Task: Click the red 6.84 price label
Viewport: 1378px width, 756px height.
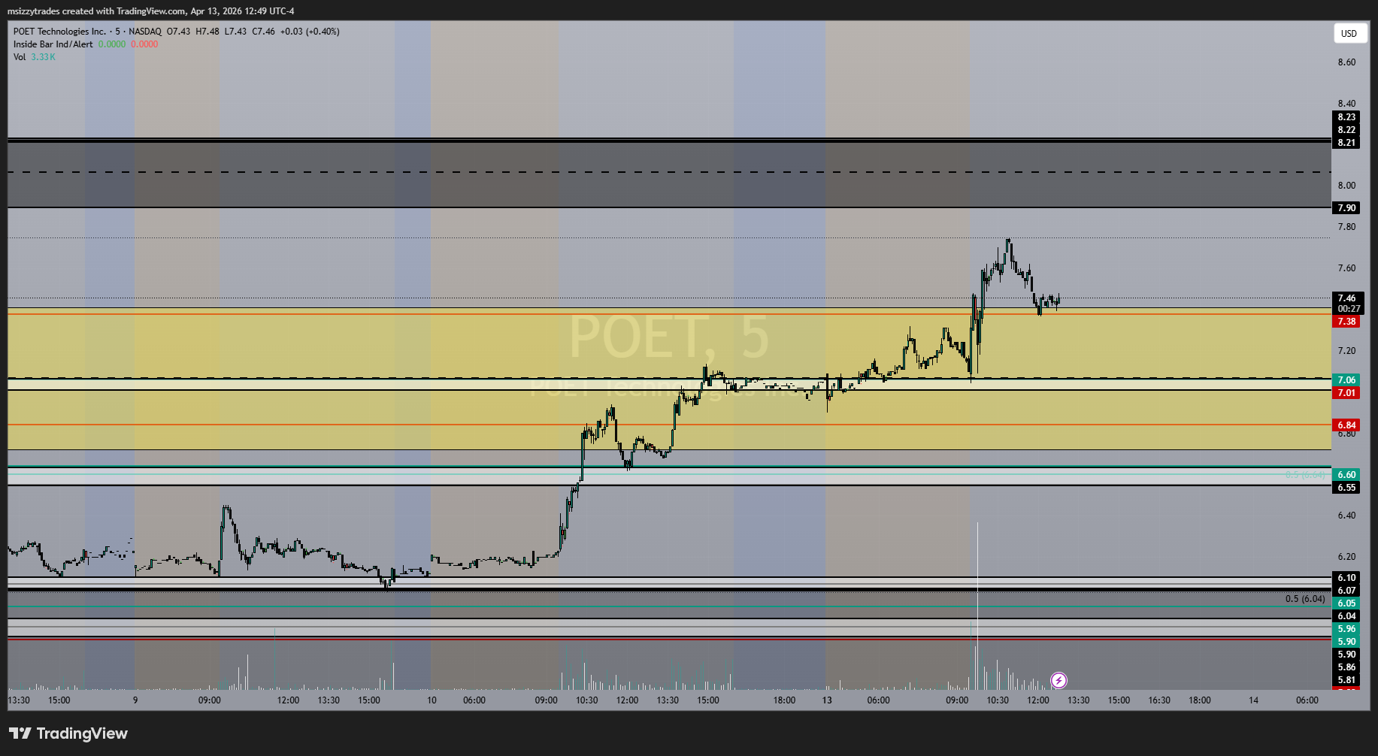Action: click(1346, 425)
